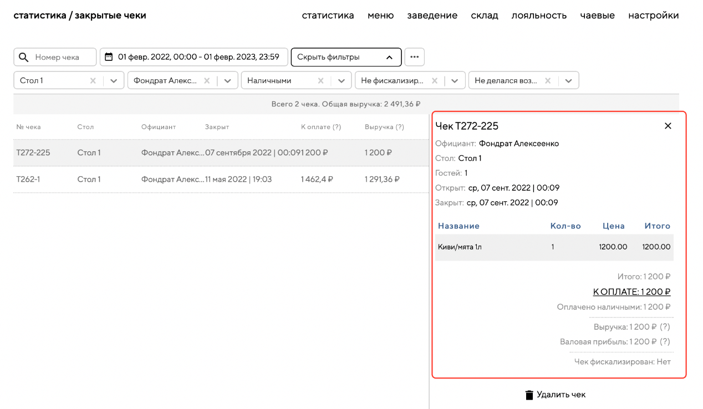This screenshot has height=409, width=703.
Task: Click the calendar icon in date range
Action: [x=109, y=57]
